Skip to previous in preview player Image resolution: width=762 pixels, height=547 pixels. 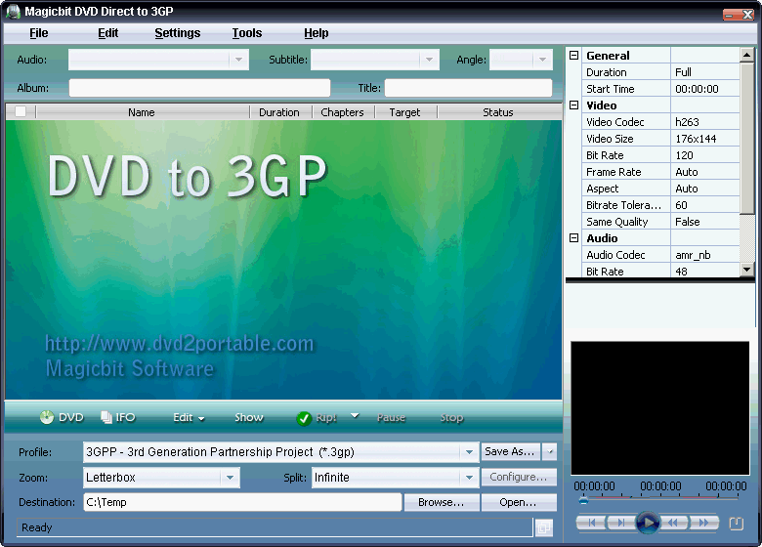[591, 523]
